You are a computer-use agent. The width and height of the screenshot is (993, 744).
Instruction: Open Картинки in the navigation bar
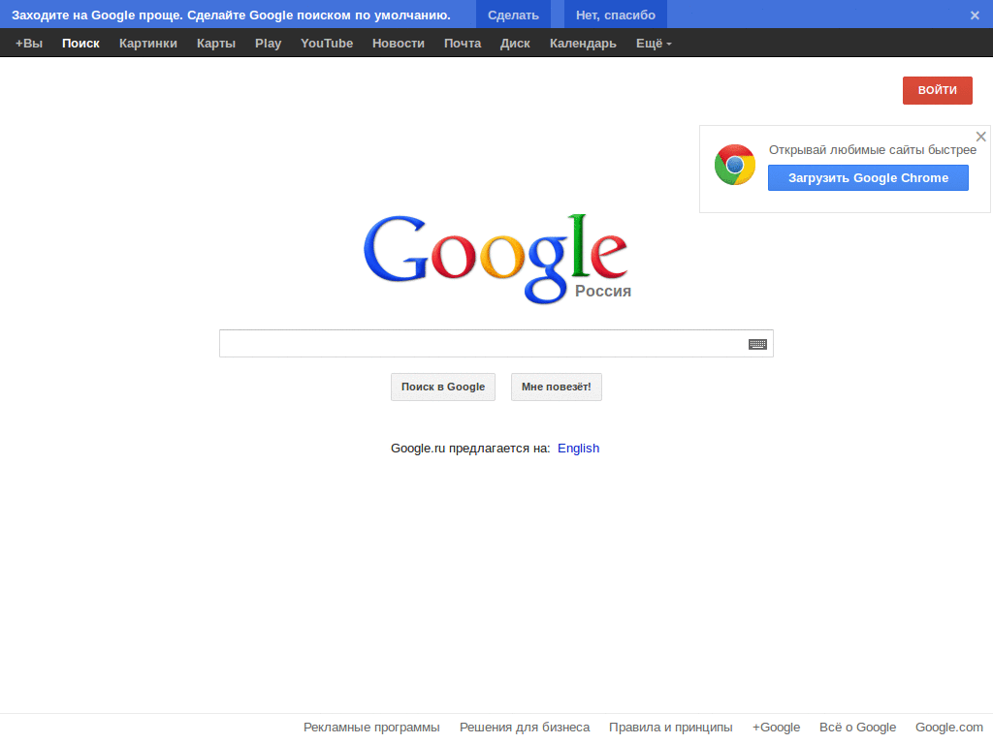pos(148,44)
